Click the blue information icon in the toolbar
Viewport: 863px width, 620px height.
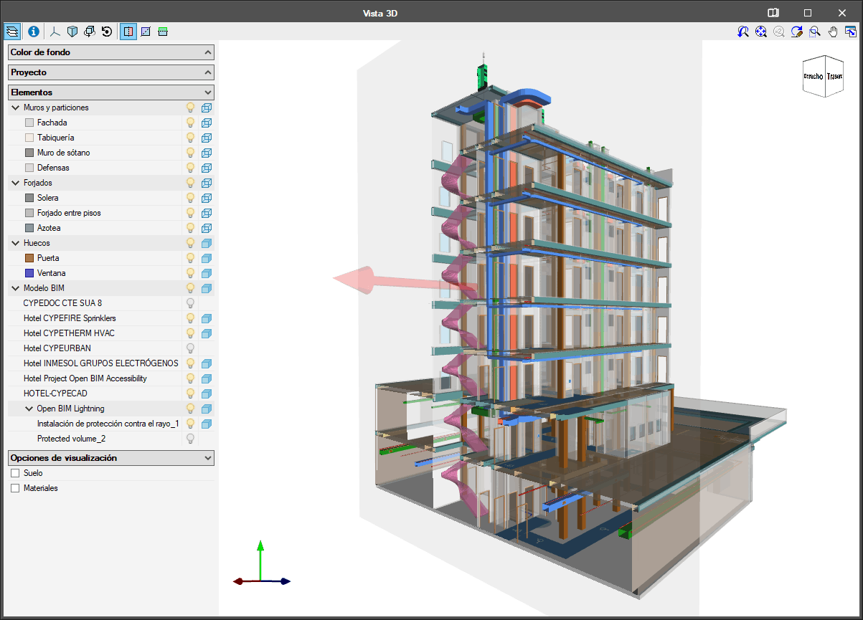[x=33, y=32]
